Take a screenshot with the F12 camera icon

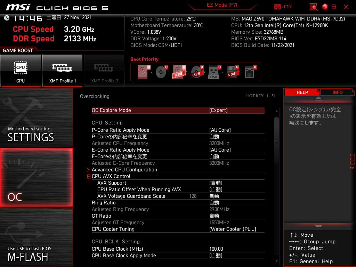pos(277,7)
